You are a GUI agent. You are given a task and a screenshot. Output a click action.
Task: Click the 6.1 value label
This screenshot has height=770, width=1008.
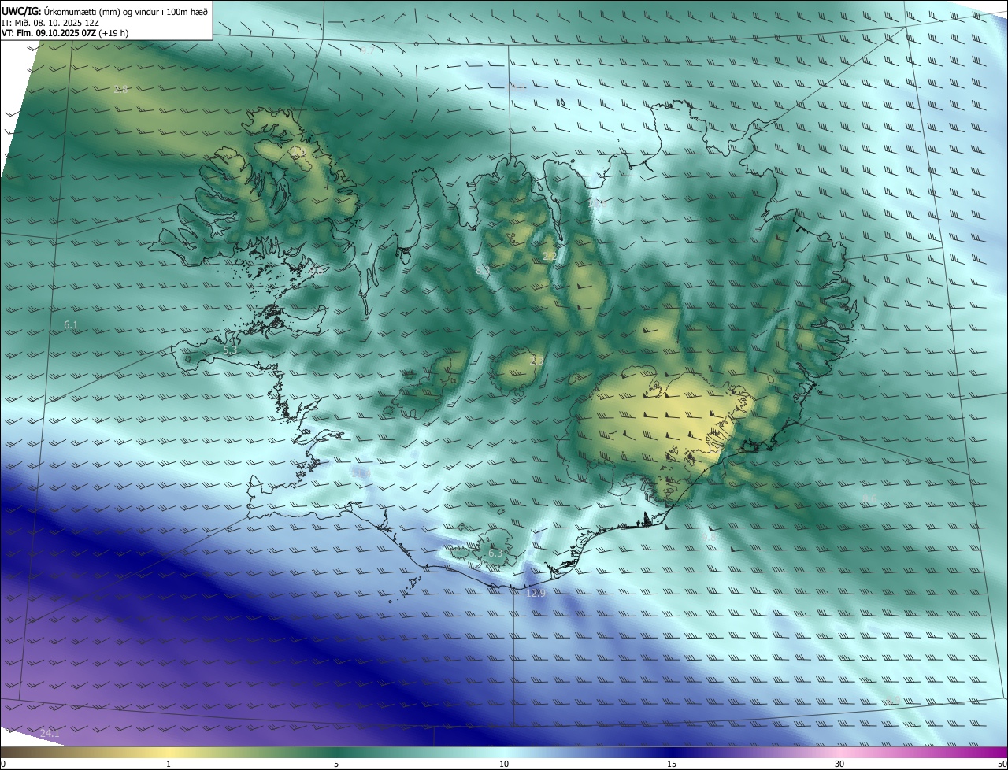click(x=71, y=324)
